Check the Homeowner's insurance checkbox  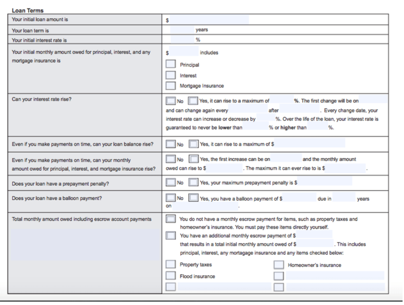[x=279, y=265]
